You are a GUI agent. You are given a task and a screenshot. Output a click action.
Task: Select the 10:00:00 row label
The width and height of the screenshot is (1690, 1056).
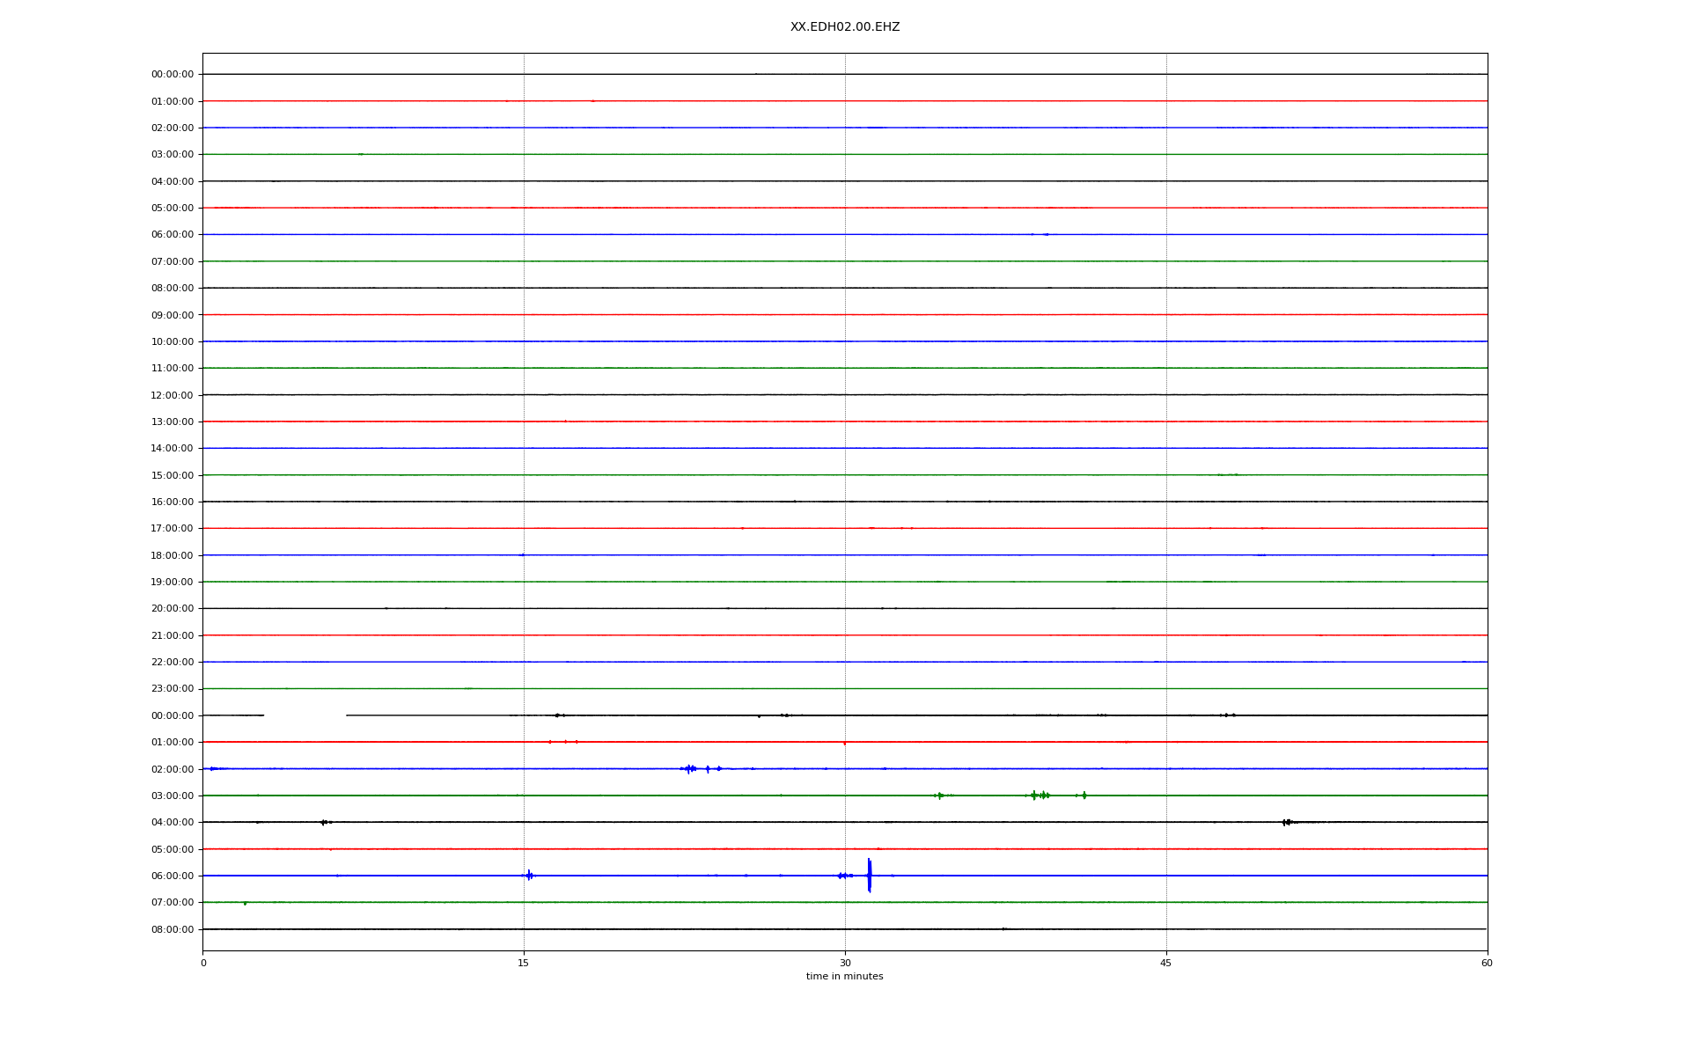click(x=172, y=342)
